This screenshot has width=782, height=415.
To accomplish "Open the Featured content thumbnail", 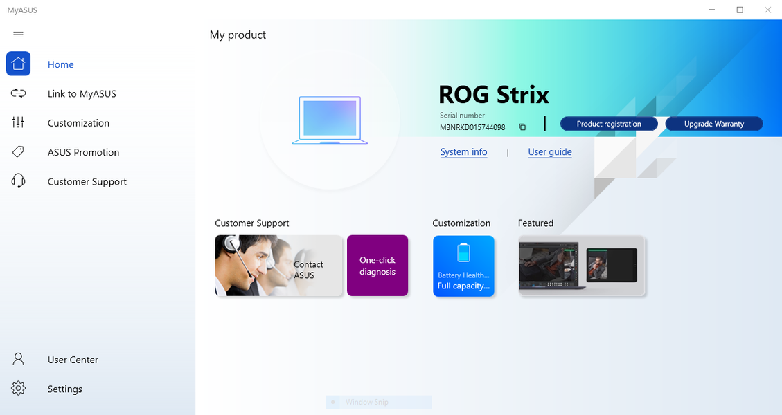I will [x=582, y=266].
